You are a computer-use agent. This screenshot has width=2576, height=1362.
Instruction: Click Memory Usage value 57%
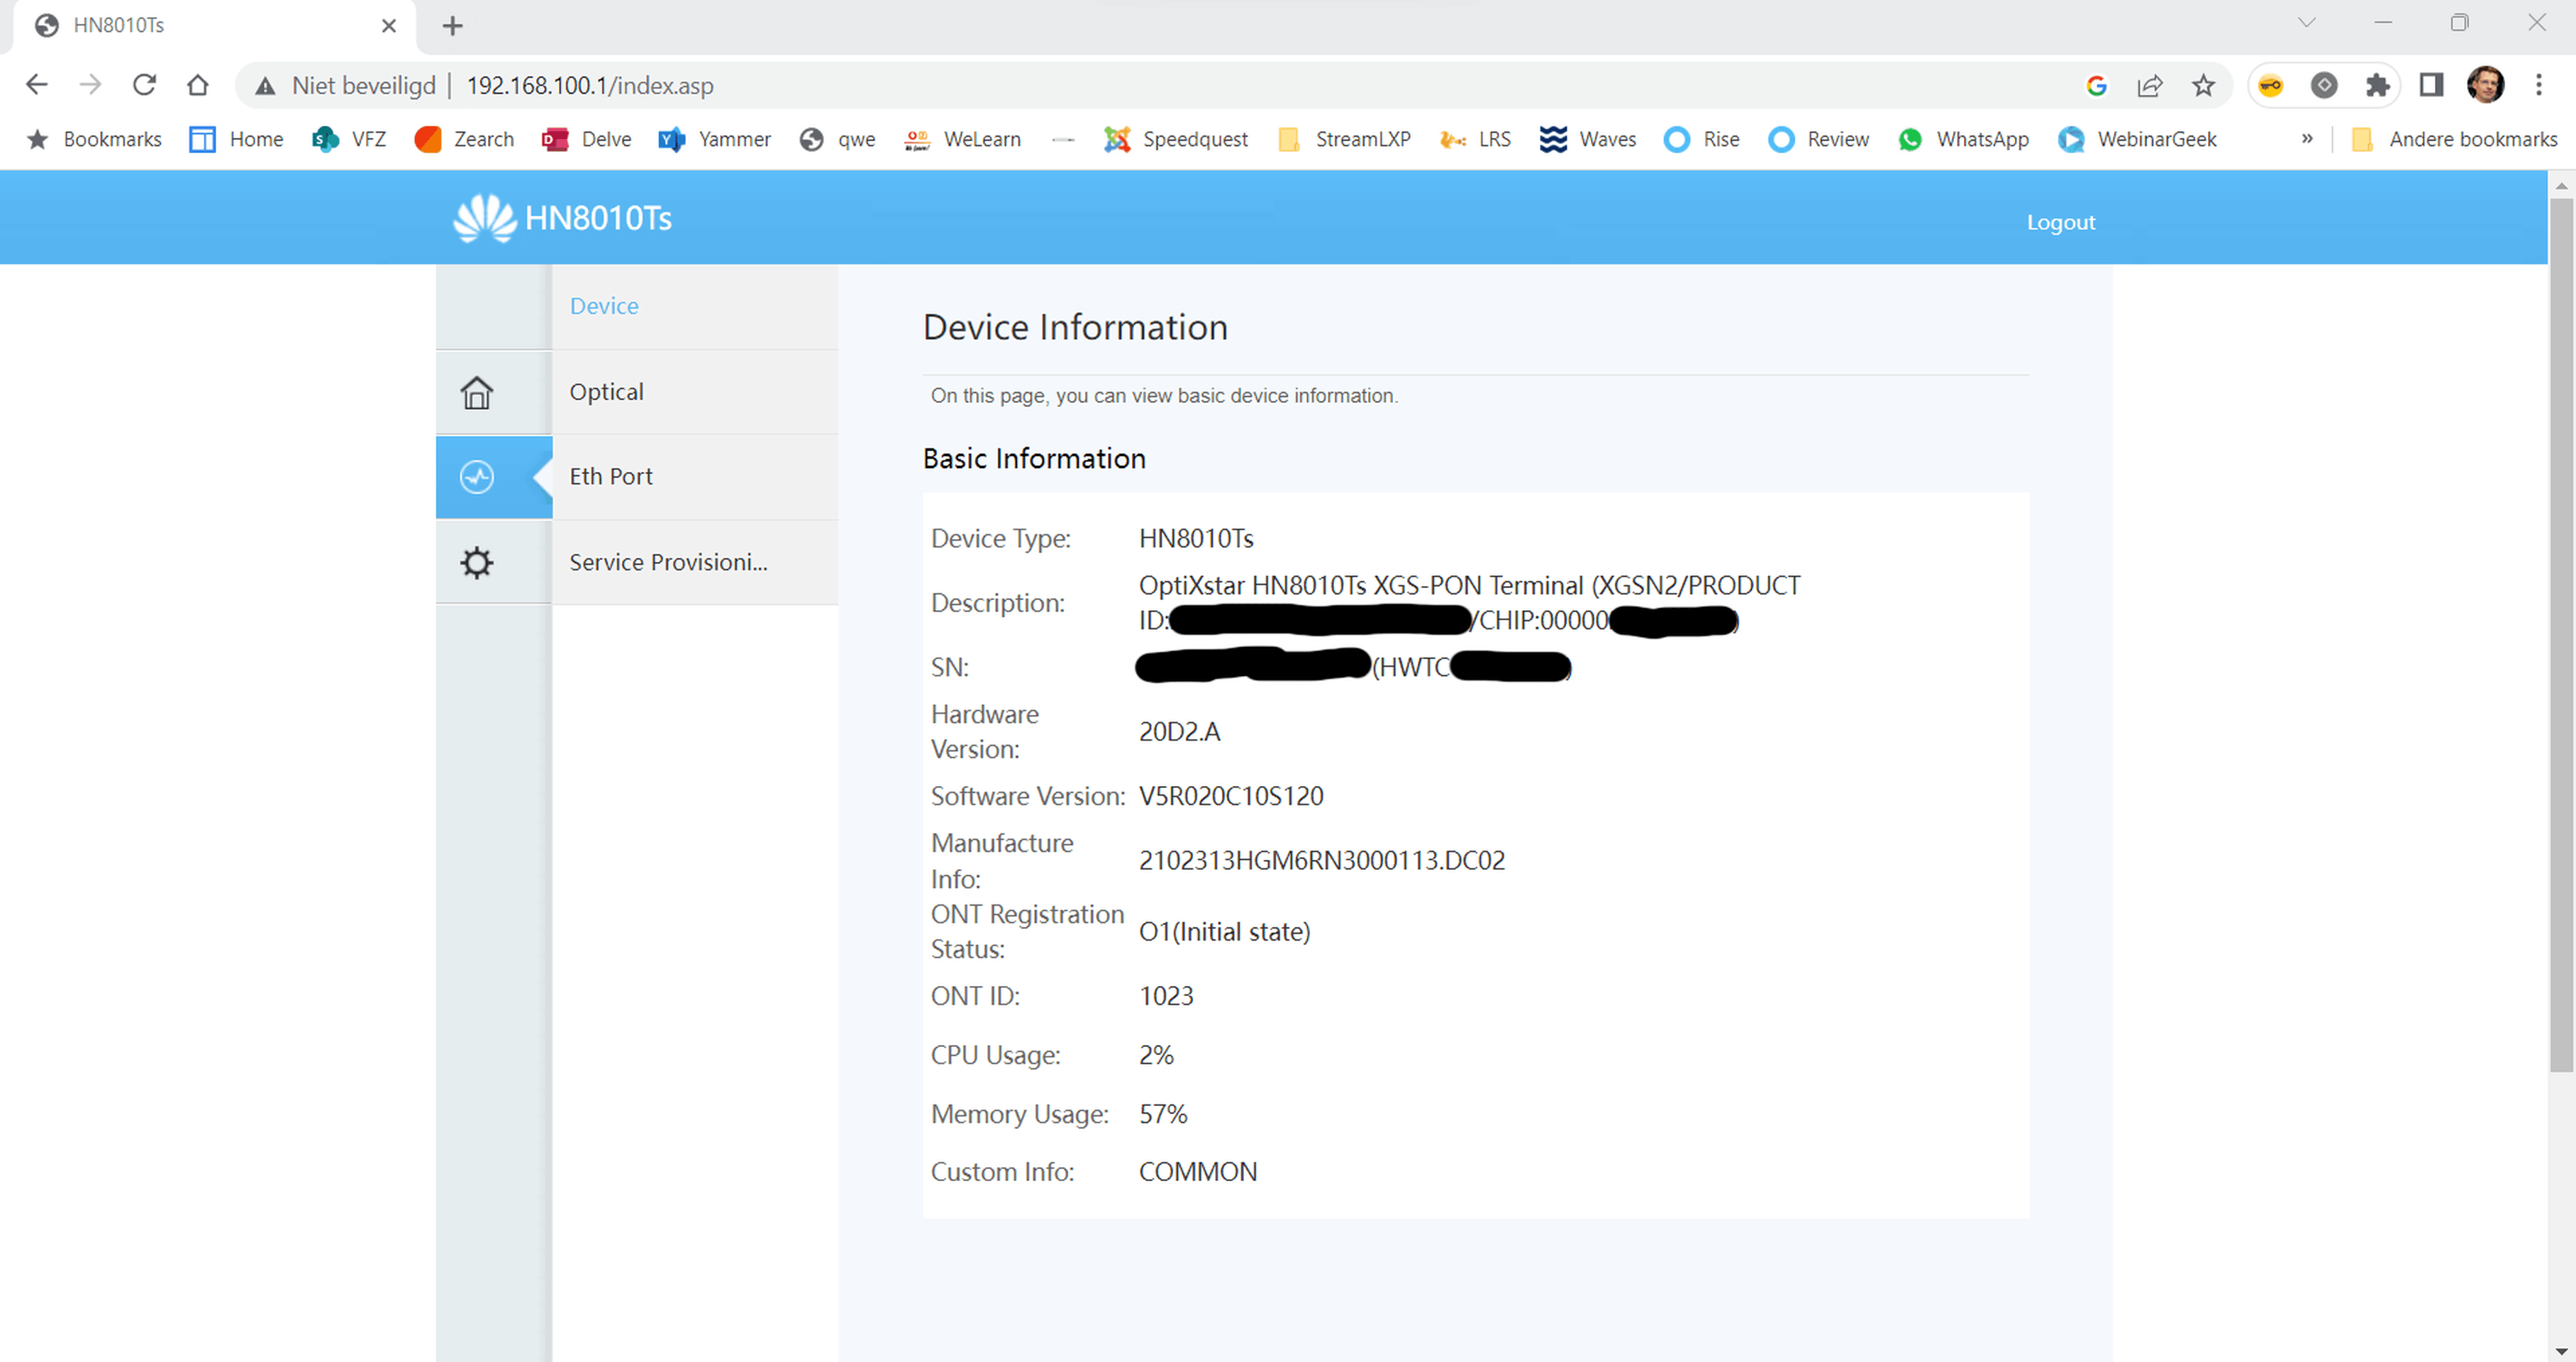1163,1114
